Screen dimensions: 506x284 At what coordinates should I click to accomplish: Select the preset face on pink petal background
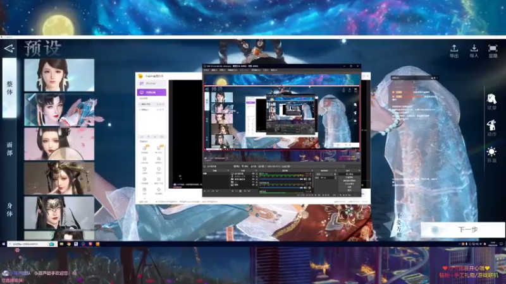coord(59,144)
